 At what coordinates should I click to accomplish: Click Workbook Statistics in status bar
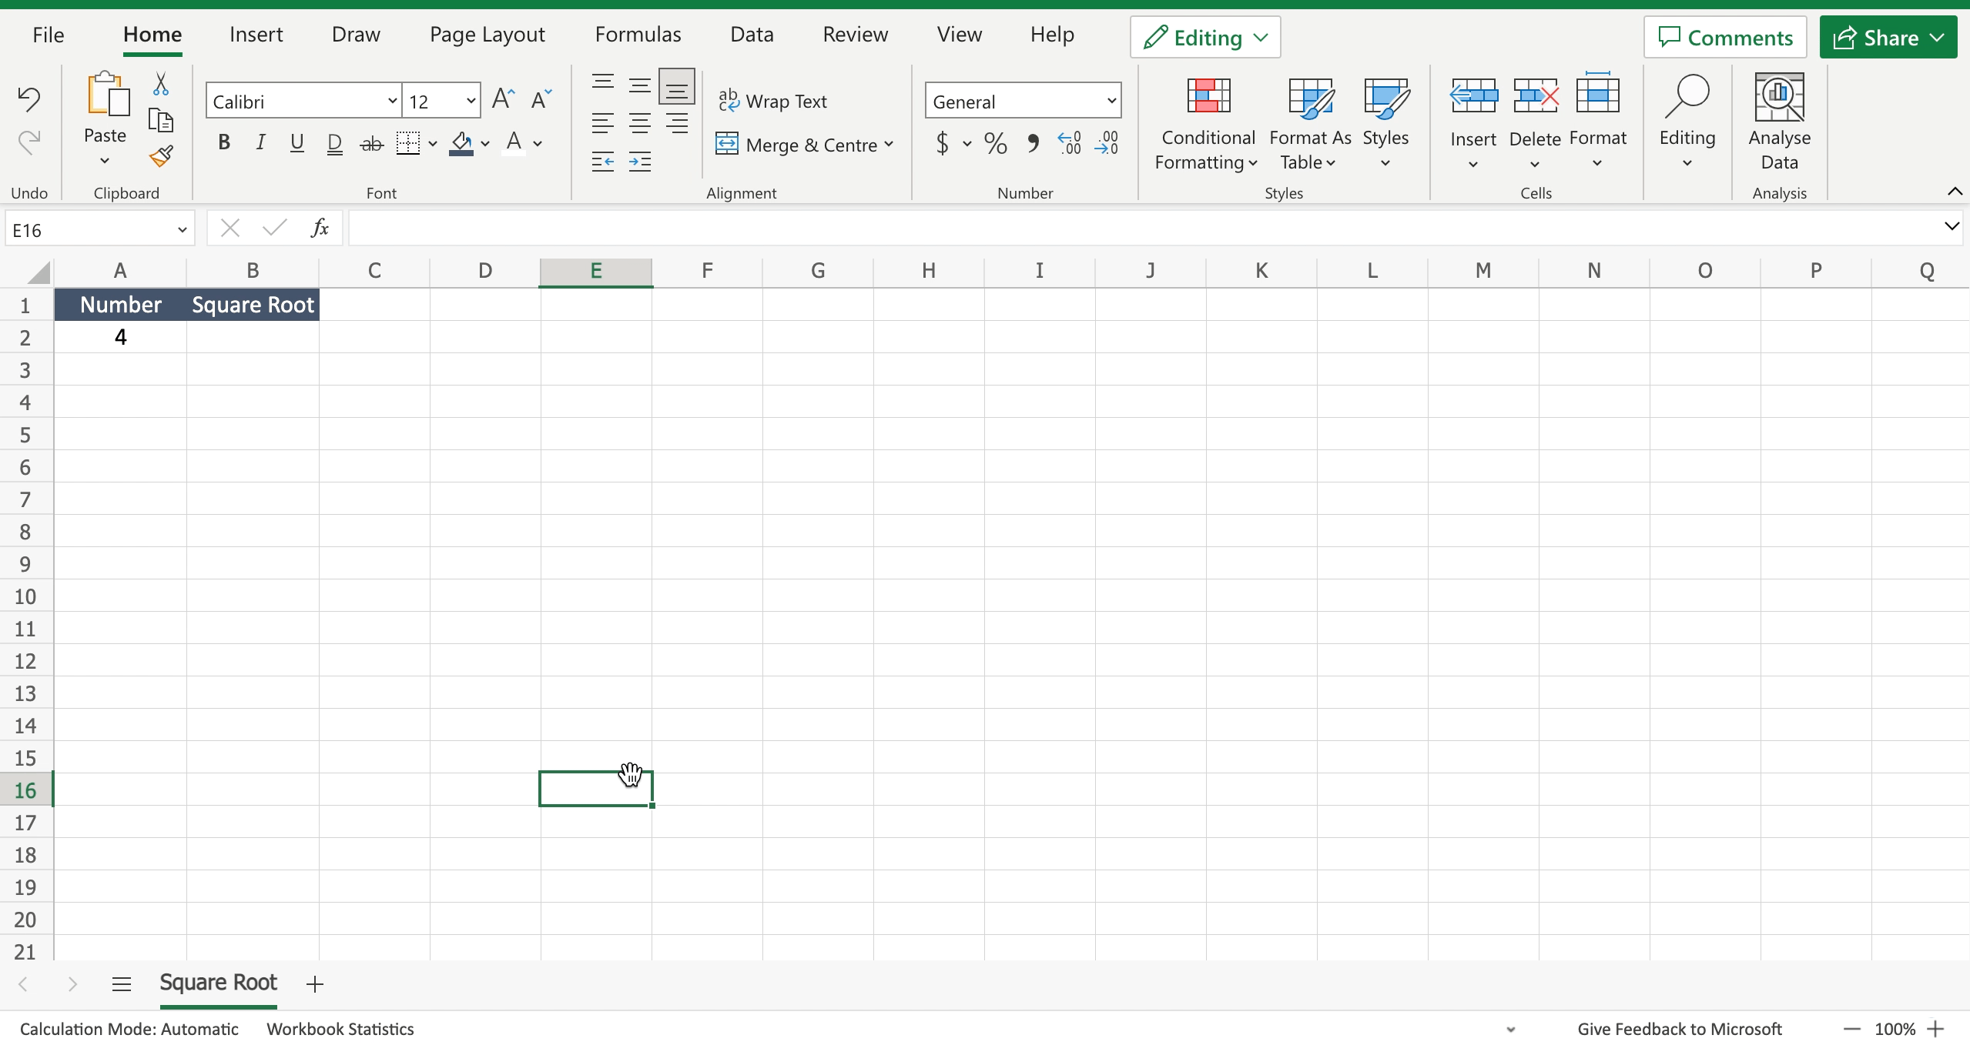coord(340,1028)
